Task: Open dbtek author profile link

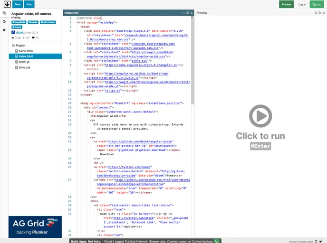Action: [19, 32]
